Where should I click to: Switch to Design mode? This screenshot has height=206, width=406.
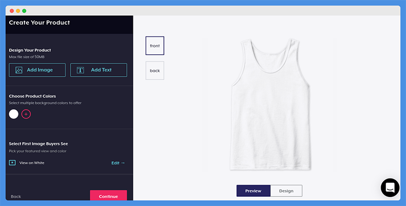pyautogui.click(x=286, y=191)
